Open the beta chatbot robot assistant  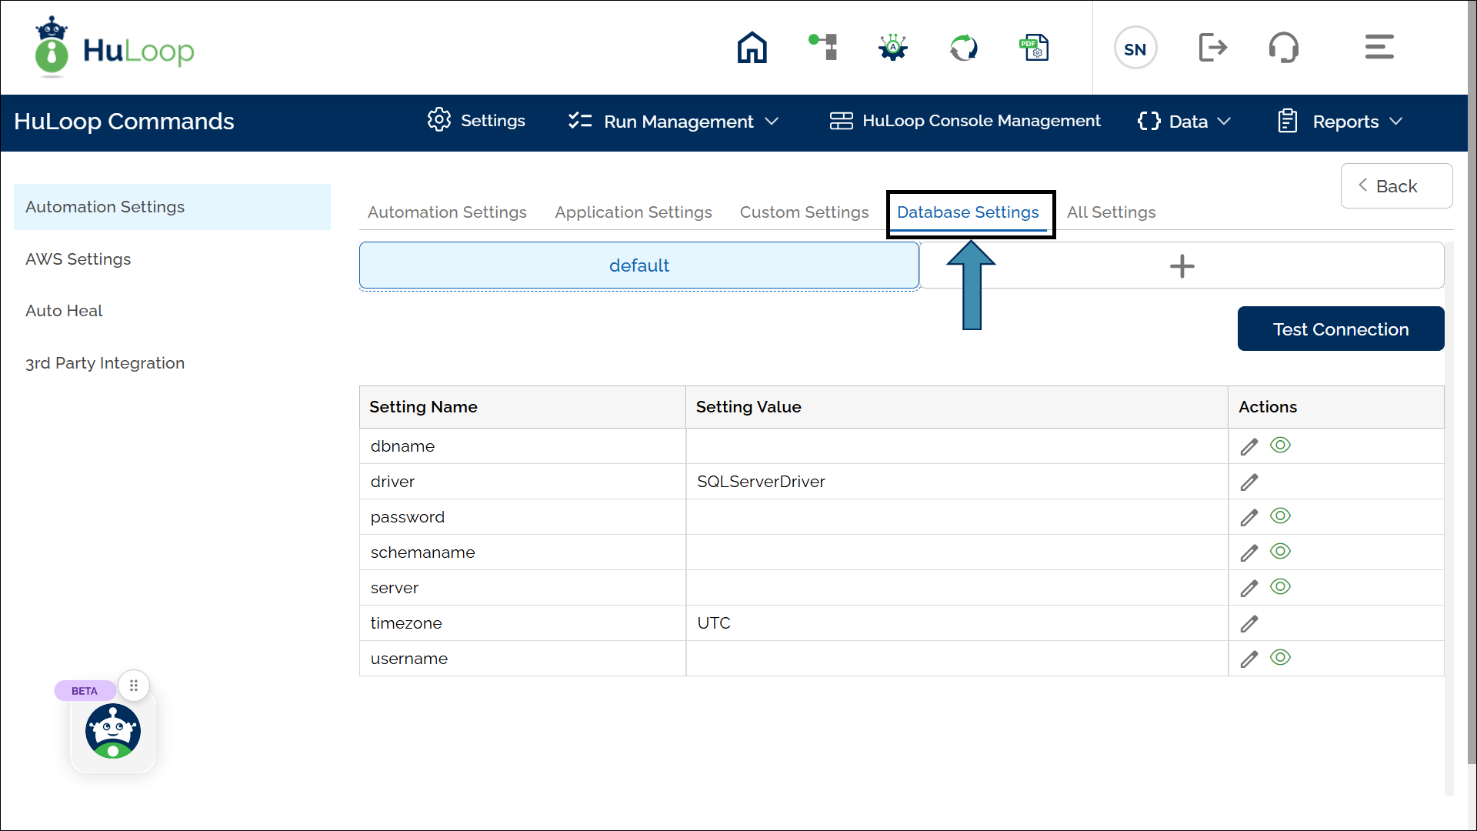tap(113, 731)
